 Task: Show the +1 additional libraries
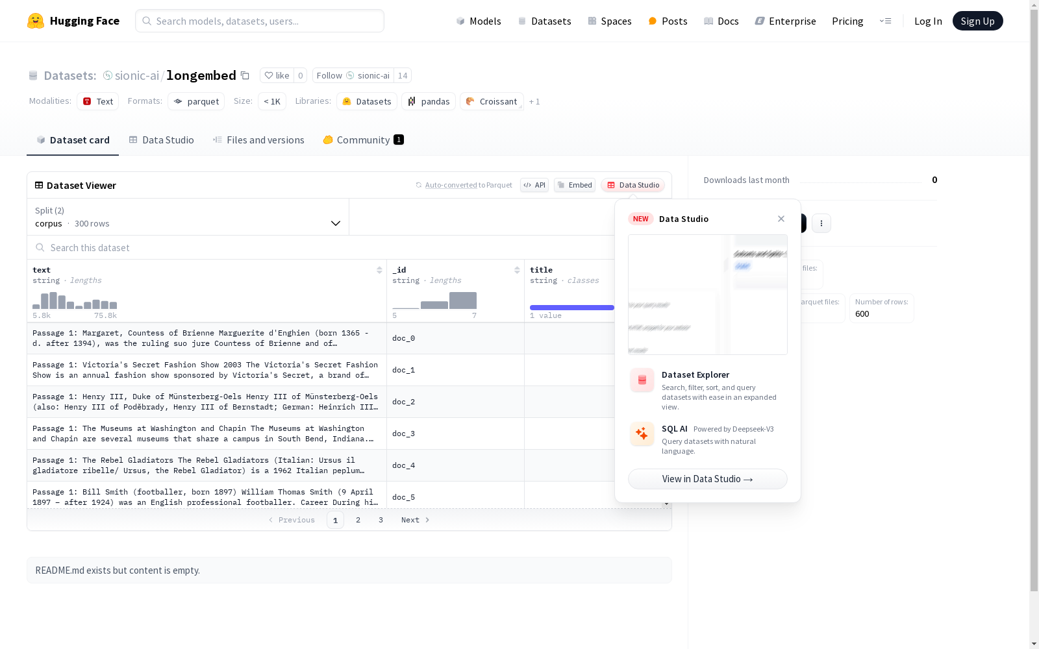coord(534,101)
